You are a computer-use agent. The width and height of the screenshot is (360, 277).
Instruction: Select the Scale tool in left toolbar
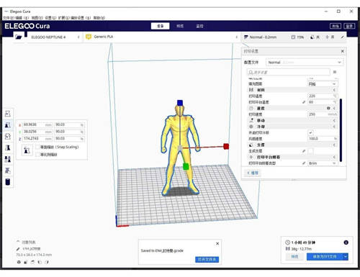(x=8, y=125)
